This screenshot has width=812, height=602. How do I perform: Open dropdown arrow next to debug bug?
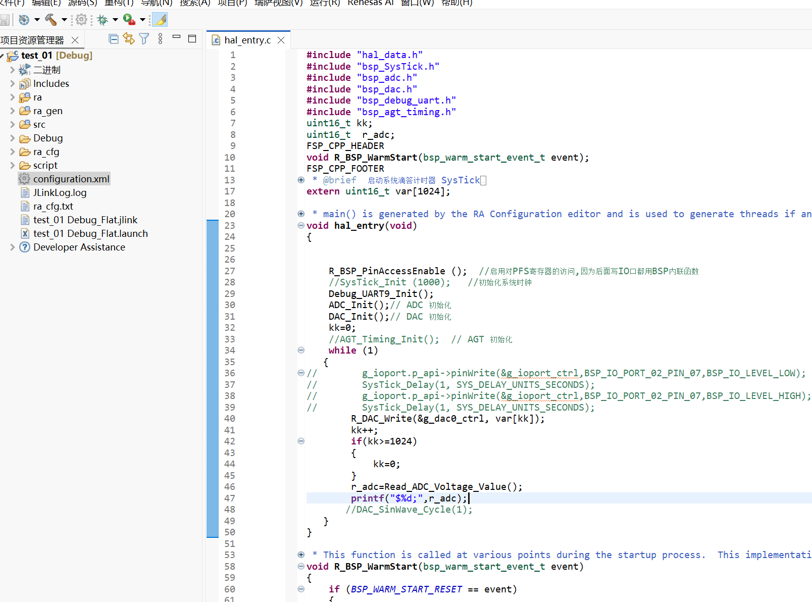(x=115, y=20)
